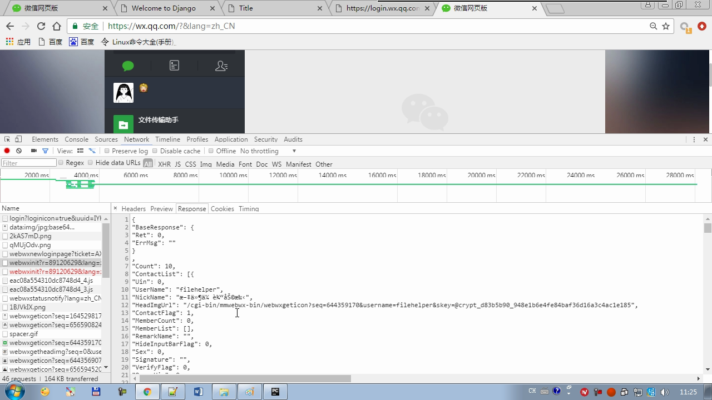Show the Preview tab of the request

click(x=161, y=209)
